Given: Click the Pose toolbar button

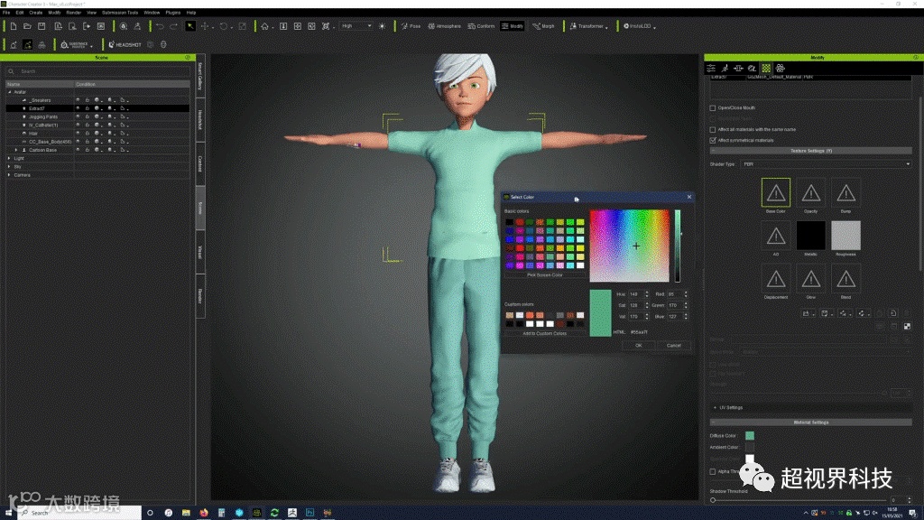Looking at the screenshot, I should pos(411,26).
